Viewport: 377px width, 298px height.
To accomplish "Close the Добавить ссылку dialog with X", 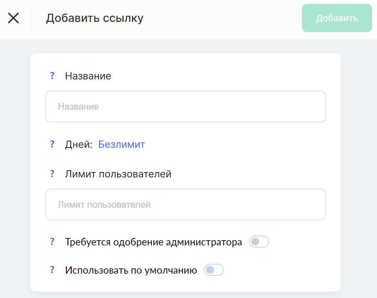I will click(x=13, y=18).
